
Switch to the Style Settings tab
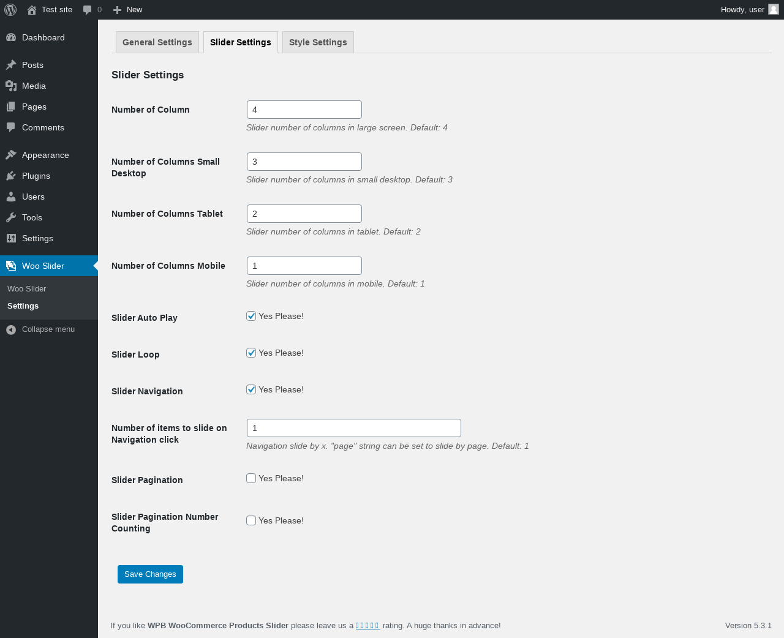point(318,42)
